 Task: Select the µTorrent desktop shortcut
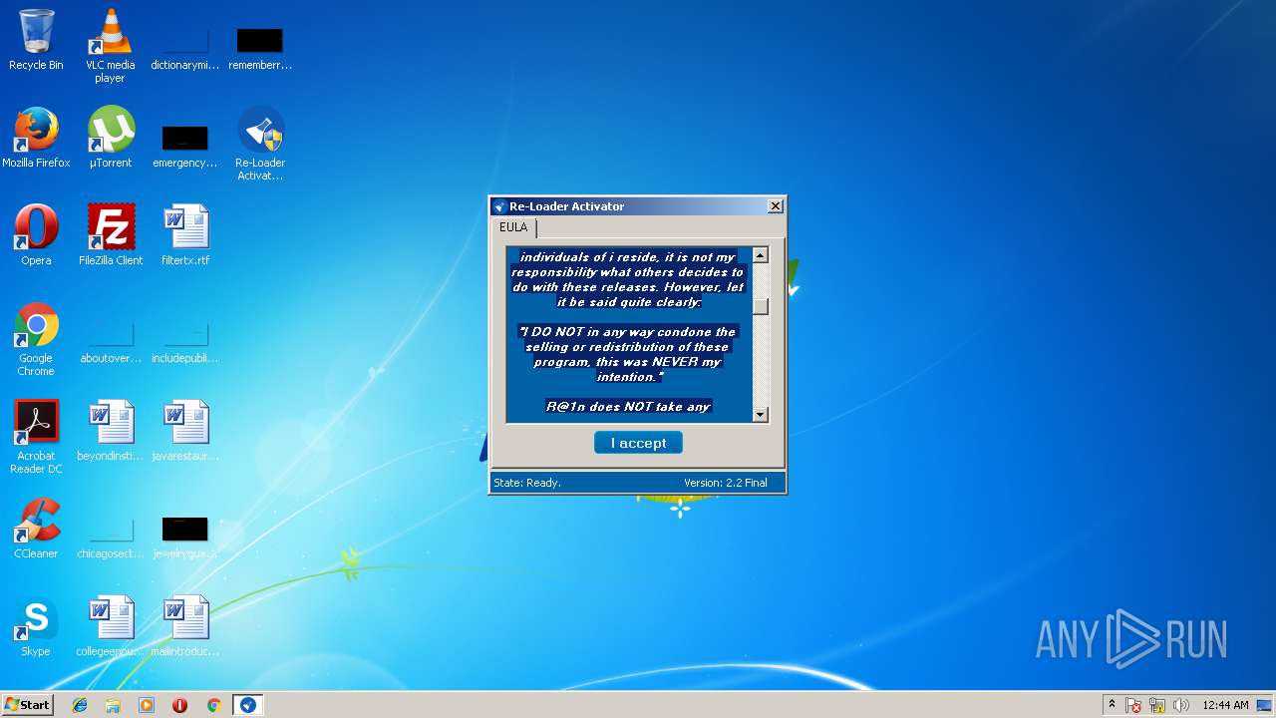pos(110,138)
